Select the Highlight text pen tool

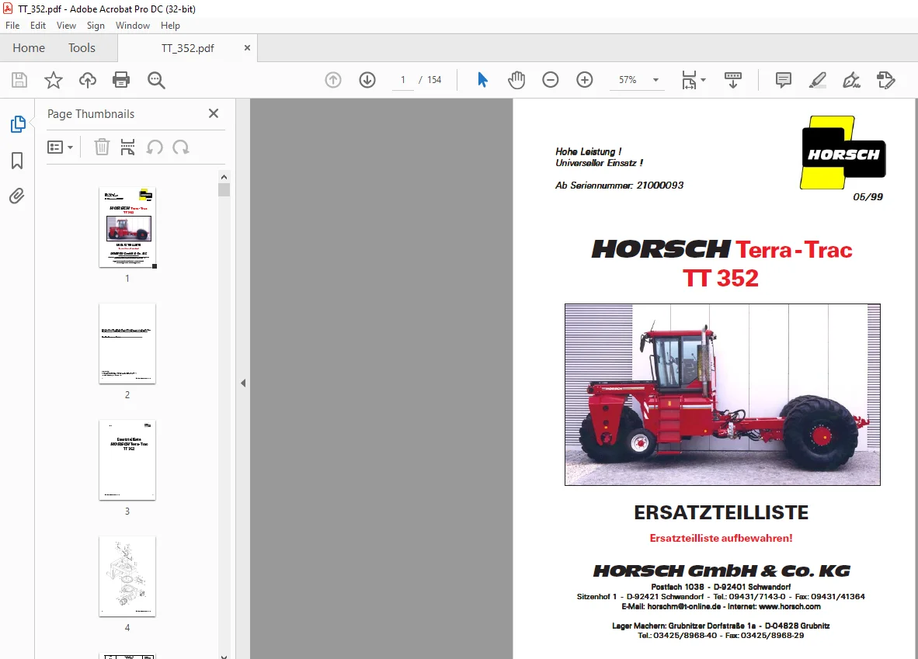click(817, 80)
